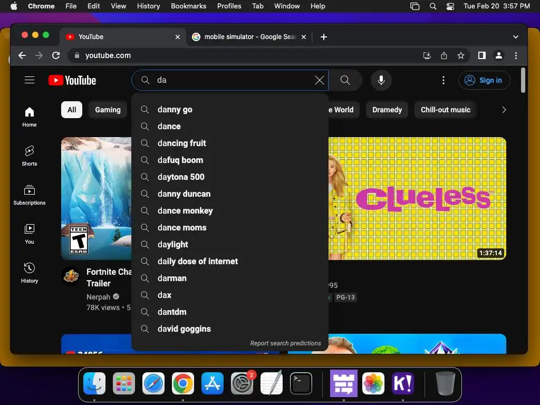
Task: Start voice search with the microphone icon
Action: 381,80
